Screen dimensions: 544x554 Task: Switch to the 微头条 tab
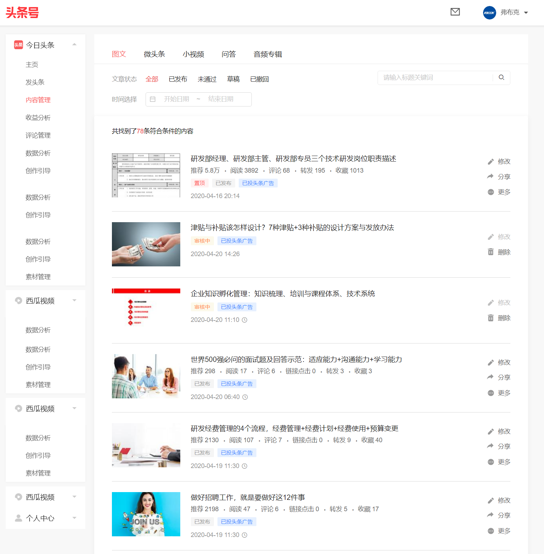(154, 54)
